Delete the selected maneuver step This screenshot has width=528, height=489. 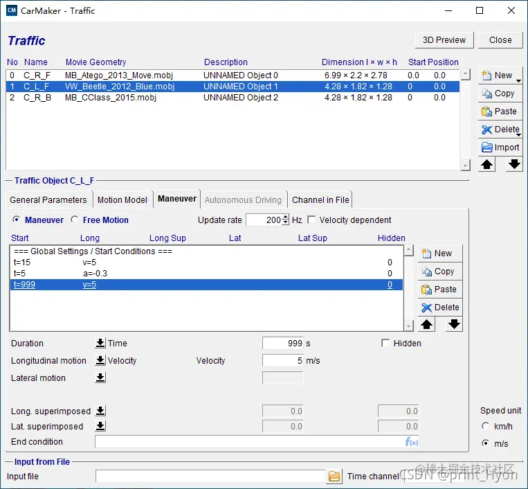[x=440, y=308]
